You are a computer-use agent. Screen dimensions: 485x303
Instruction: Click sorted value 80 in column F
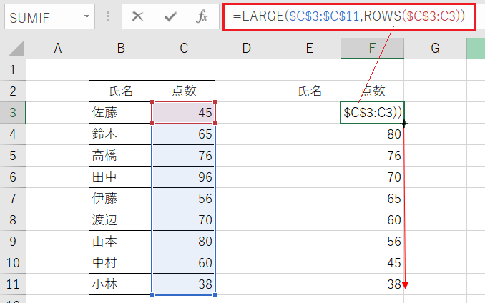(x=372, y=134)
